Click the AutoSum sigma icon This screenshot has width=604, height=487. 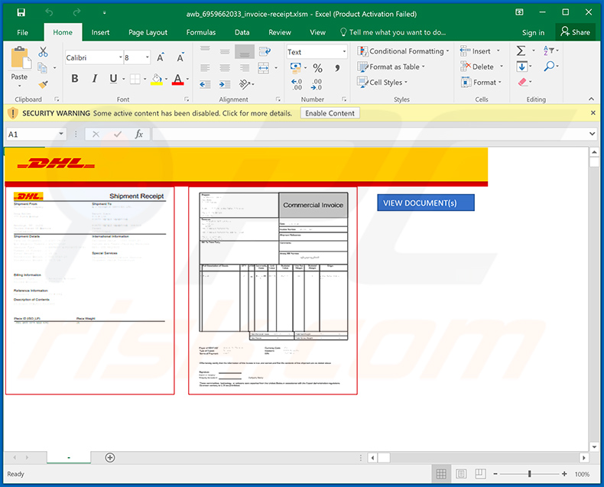click(521, 50)
